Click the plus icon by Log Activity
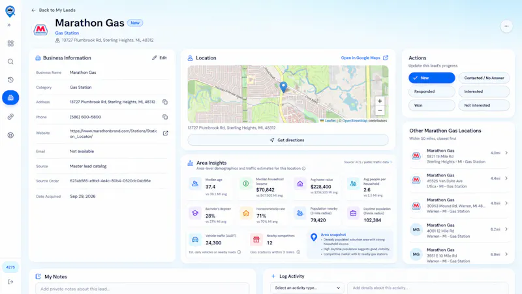 (273, 276)
